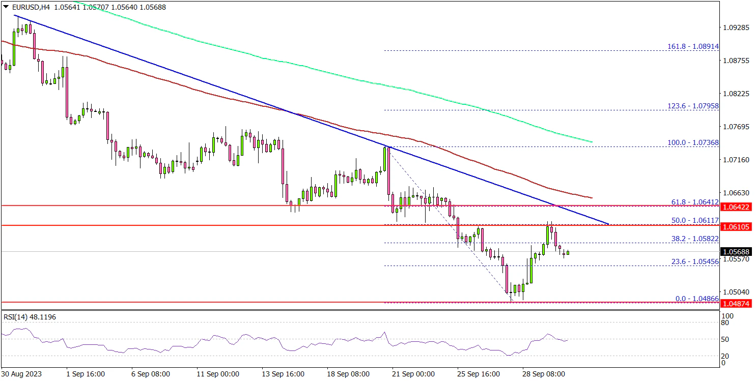Select the 123.6 - 1.07958 Fibonacci label

[693, 106]
